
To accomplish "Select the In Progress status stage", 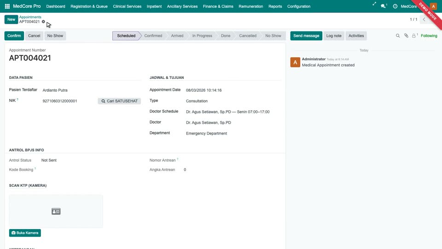I will tap(202, 36).
